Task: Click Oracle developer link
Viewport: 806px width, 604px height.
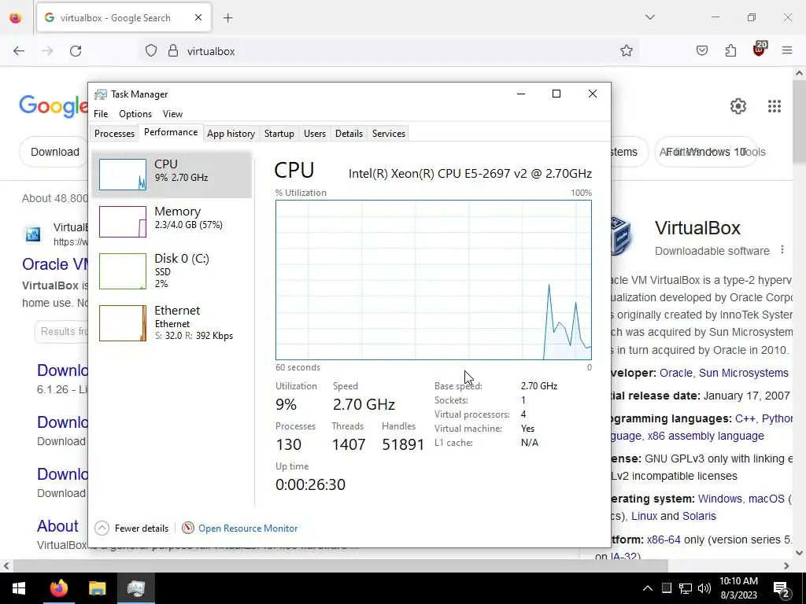Action: click(x=675, y=374)
